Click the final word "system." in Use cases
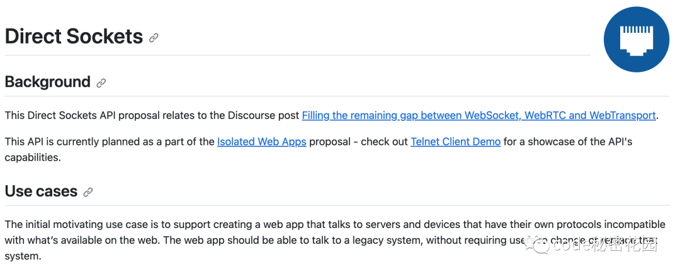This screenshot has height=274, width=680. point(23,256)
